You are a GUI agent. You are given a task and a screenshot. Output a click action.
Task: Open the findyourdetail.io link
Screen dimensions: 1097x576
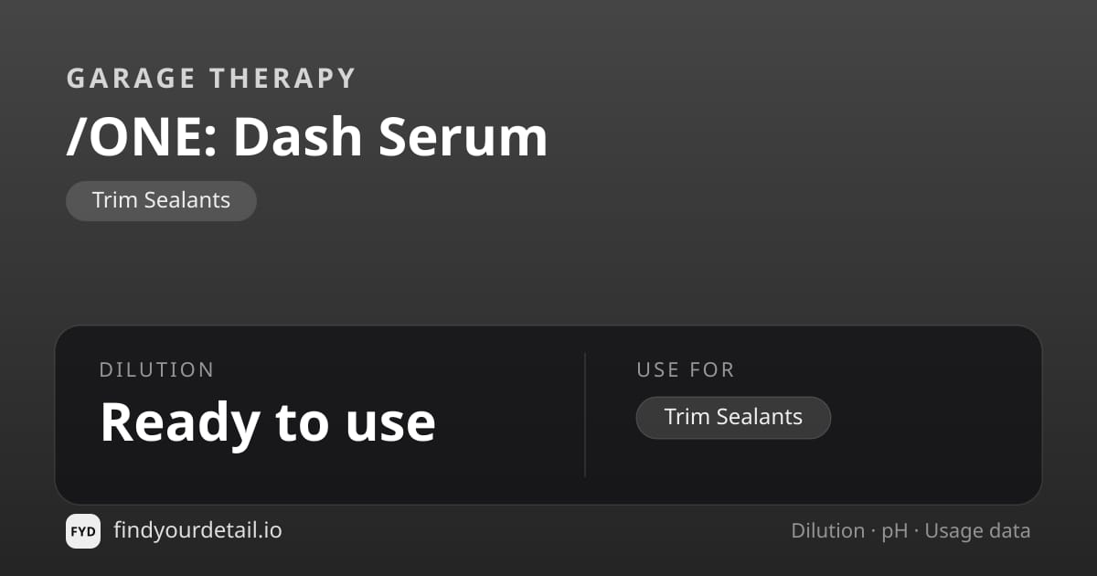click(x=197, y=530)
